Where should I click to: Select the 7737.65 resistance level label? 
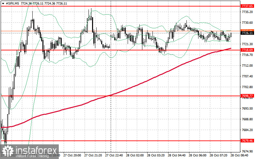247,6
